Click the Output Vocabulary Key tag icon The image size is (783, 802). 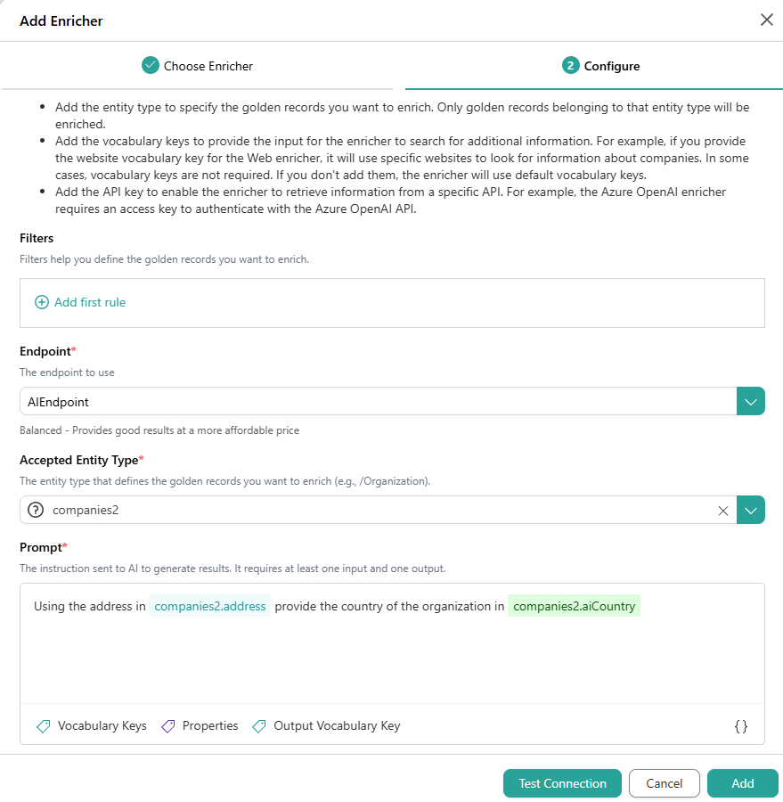tap(259, 726)
